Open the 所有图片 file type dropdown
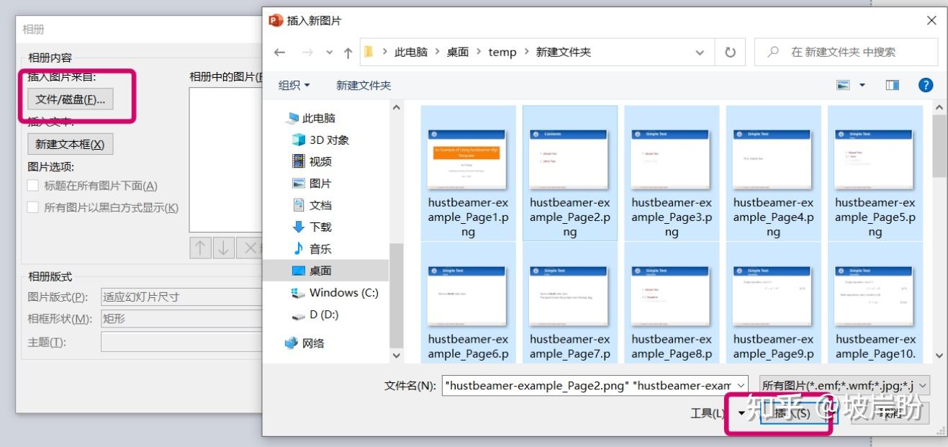Viewport: 948px width, 447px height. [841, 385]
